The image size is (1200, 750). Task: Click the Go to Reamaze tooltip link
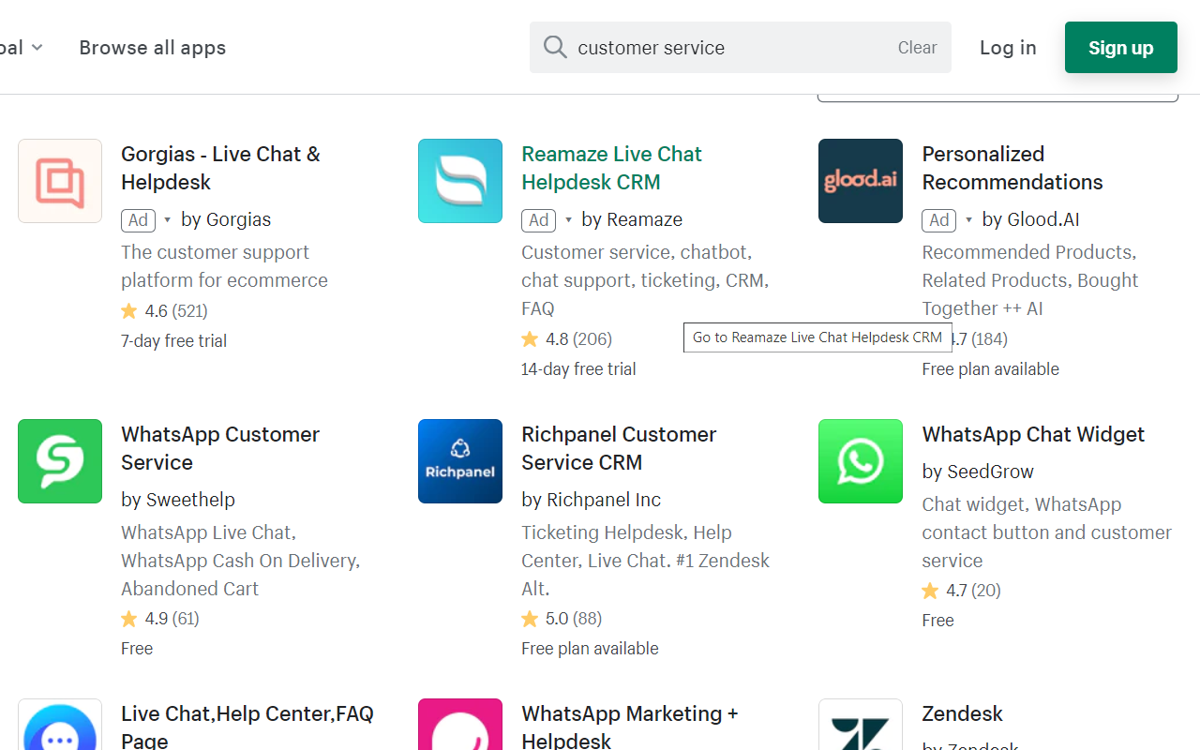817,337
